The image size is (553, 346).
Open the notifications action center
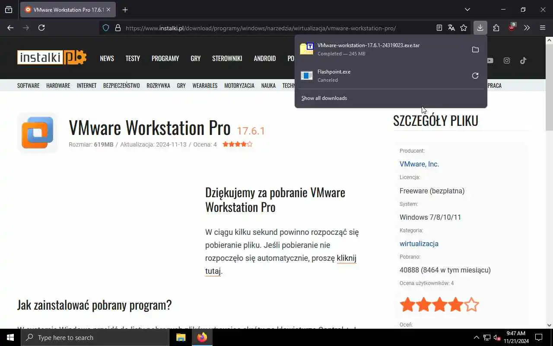pos(539,337)
